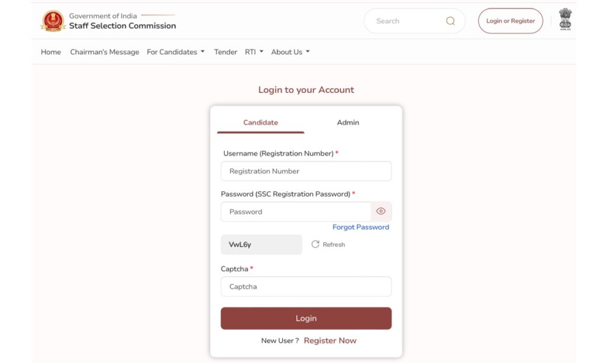
Task: Click the national emblem of India icon
Action: (565, 20)
